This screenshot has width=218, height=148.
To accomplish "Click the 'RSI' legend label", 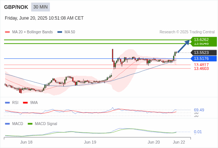I will tap(15, 103).
